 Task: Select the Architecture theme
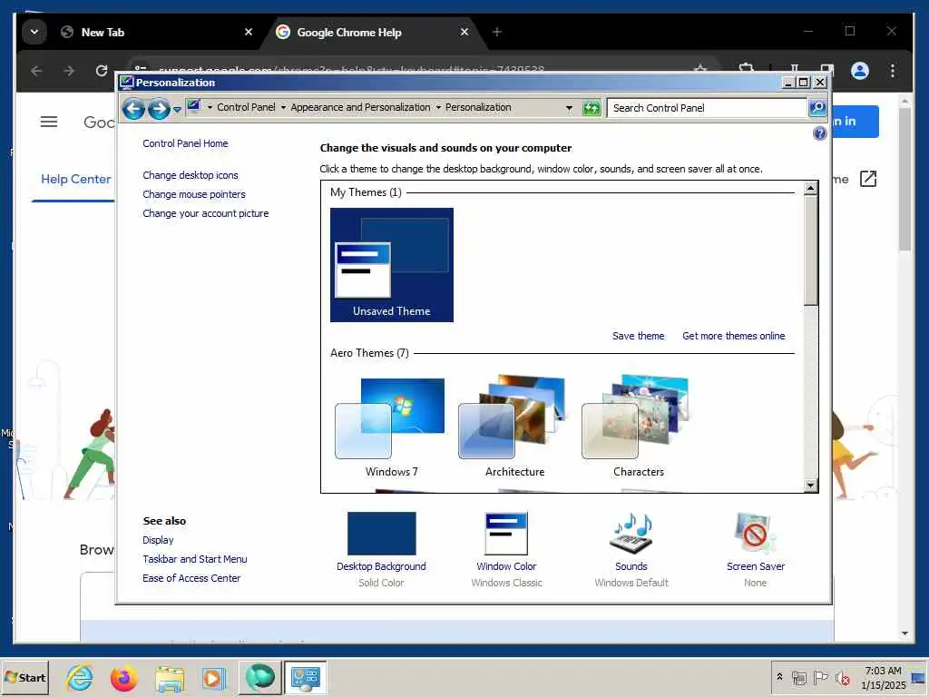[514, 427]
